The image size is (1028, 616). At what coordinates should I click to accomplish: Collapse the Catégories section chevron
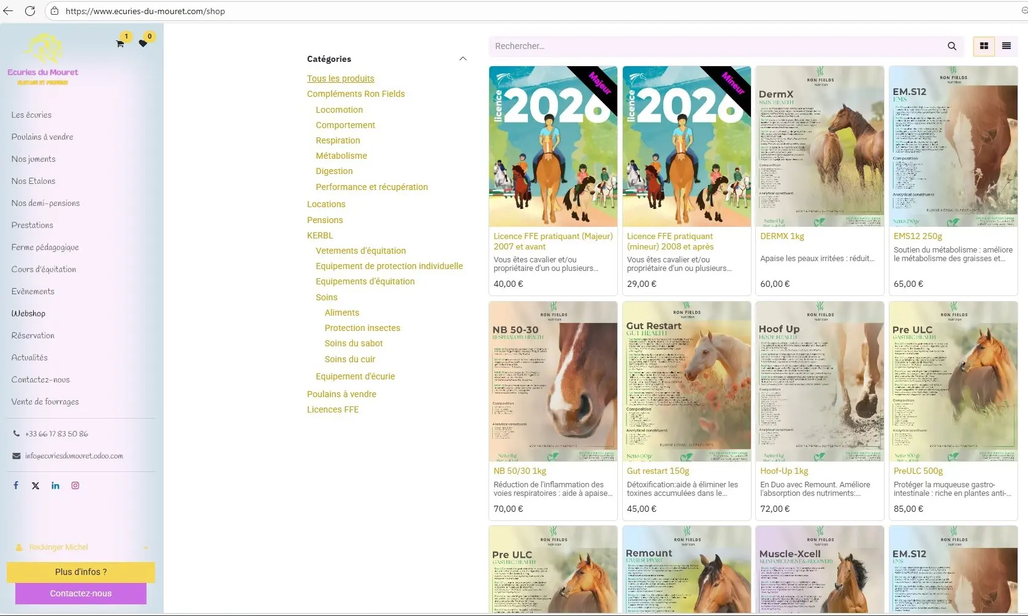(463, 59)
